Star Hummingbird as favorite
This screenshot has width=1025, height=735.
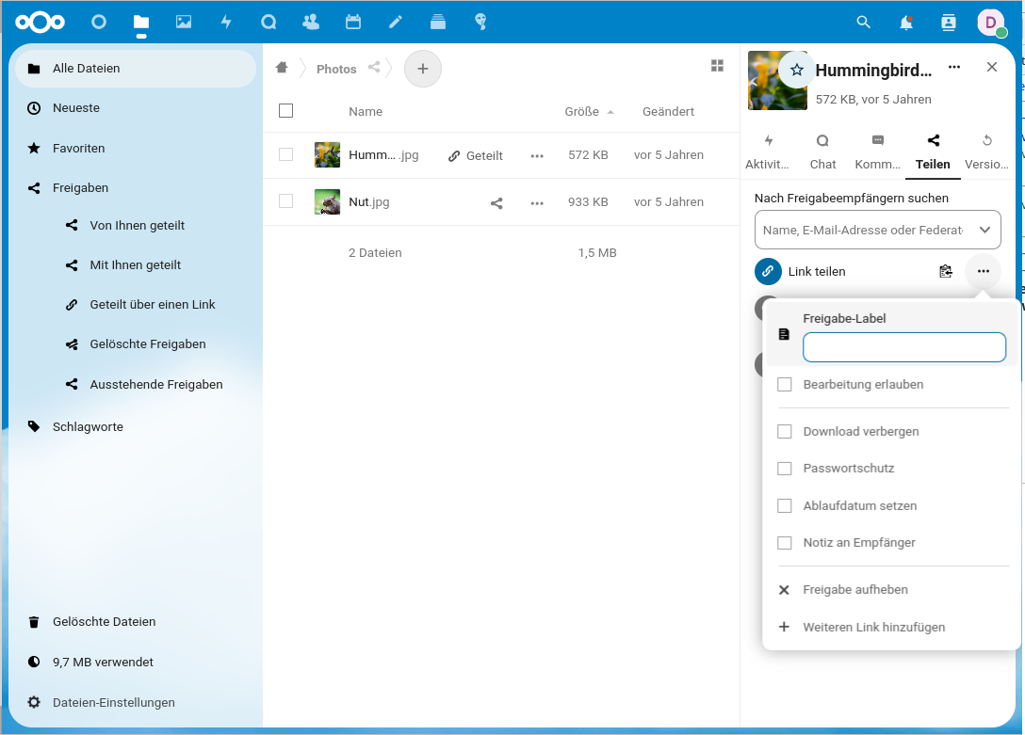click(x=797, y=70)
